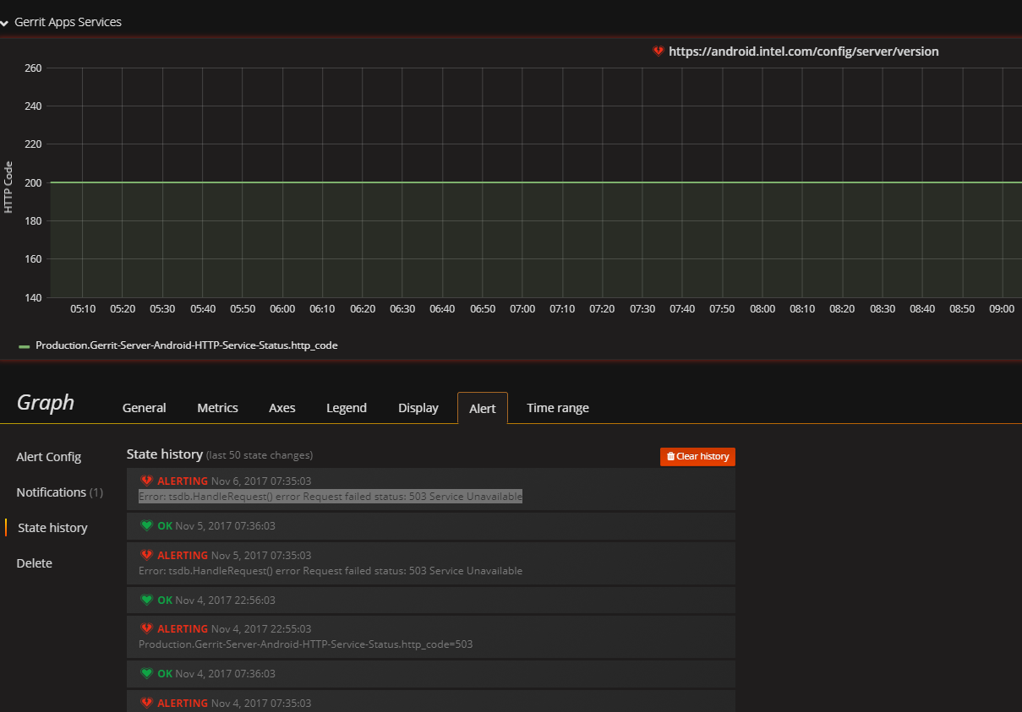The width and height of the screenshot is (1022, 712).
Task: Click broken heart icon for Nov 4 07:35:03 alert
Action: pos(146,703)
